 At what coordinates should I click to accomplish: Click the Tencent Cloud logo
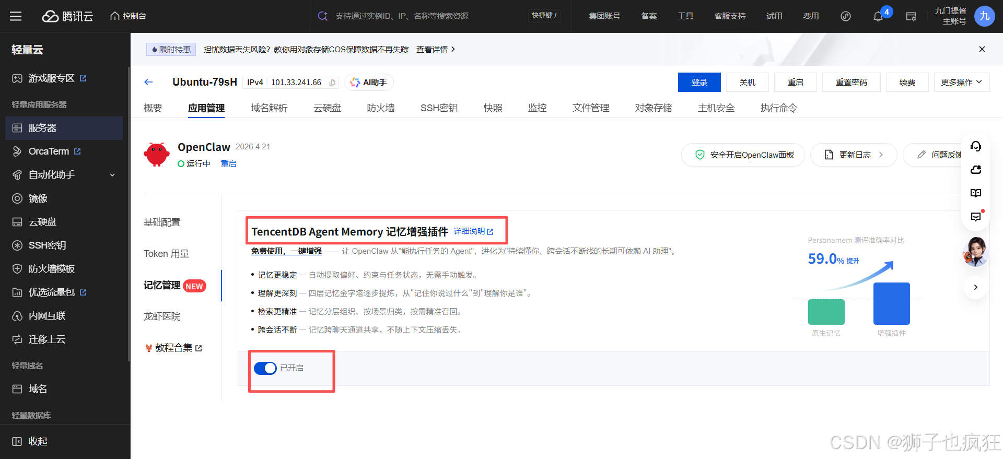point(67,16)
